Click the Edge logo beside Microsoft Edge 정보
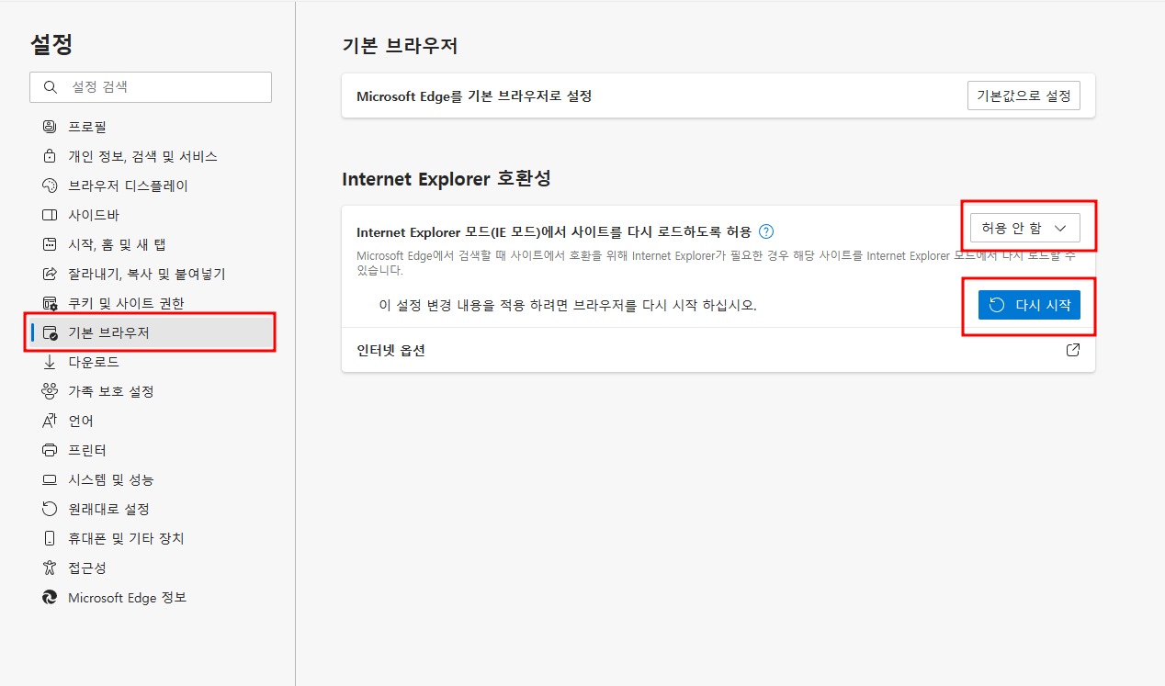The width and height of the screenshot is (1165, 686). (50, 597)
